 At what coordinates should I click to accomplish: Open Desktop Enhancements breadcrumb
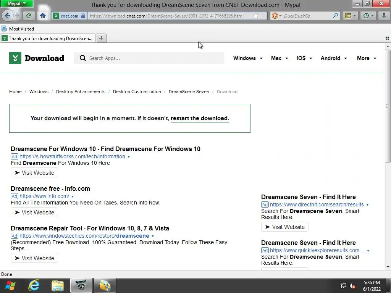81,92
